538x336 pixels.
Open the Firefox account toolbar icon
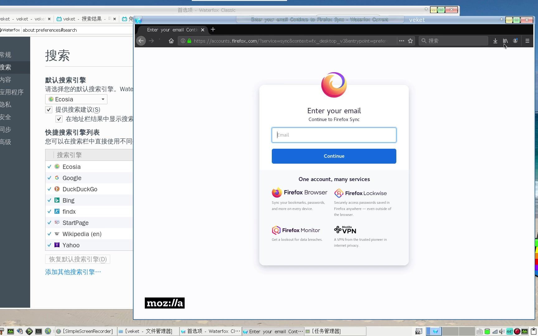(x=516, y=41)
